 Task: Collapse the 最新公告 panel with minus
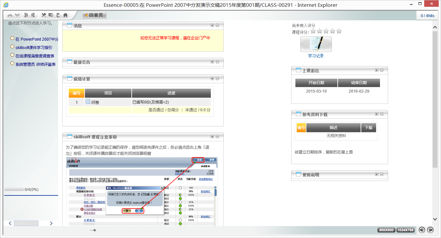click(x=217, y=62)
